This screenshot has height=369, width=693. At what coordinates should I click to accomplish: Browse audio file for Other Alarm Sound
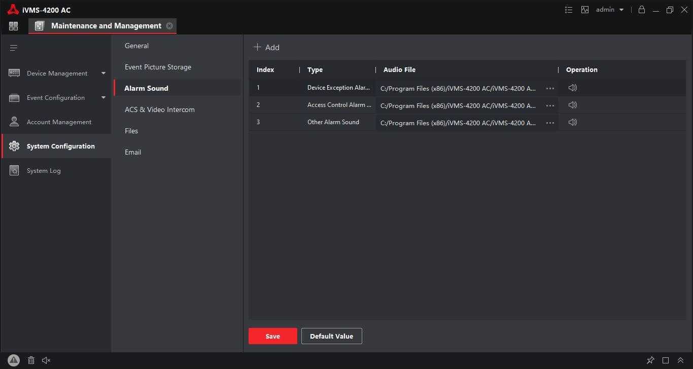[x=550, y=123]
